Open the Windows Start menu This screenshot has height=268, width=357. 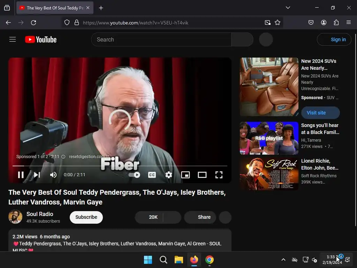pyautogui.click(x=148, y=260)
